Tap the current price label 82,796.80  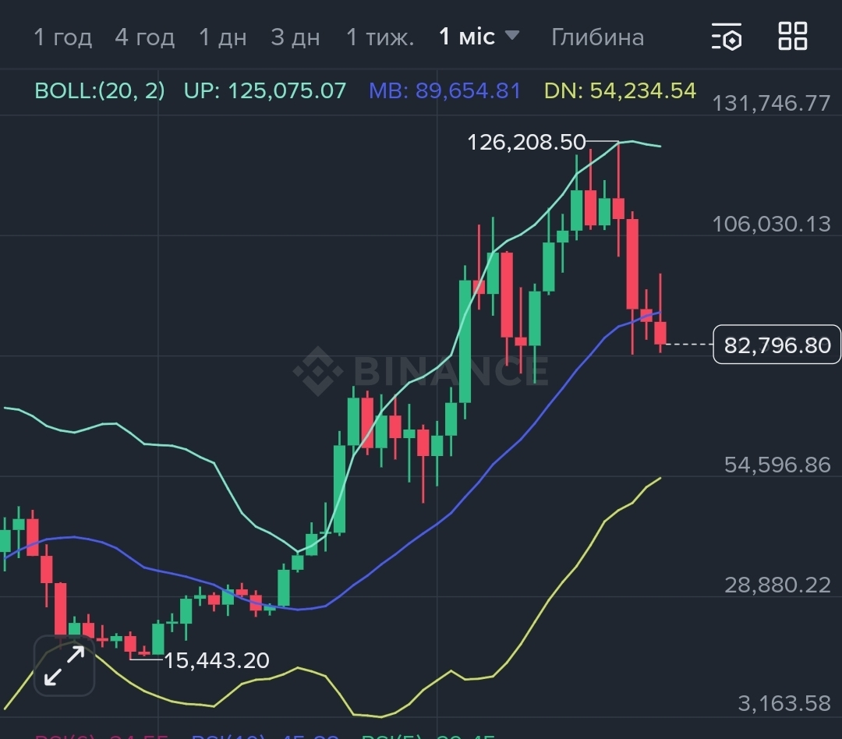pyautogui.click(x=777, y=345)
